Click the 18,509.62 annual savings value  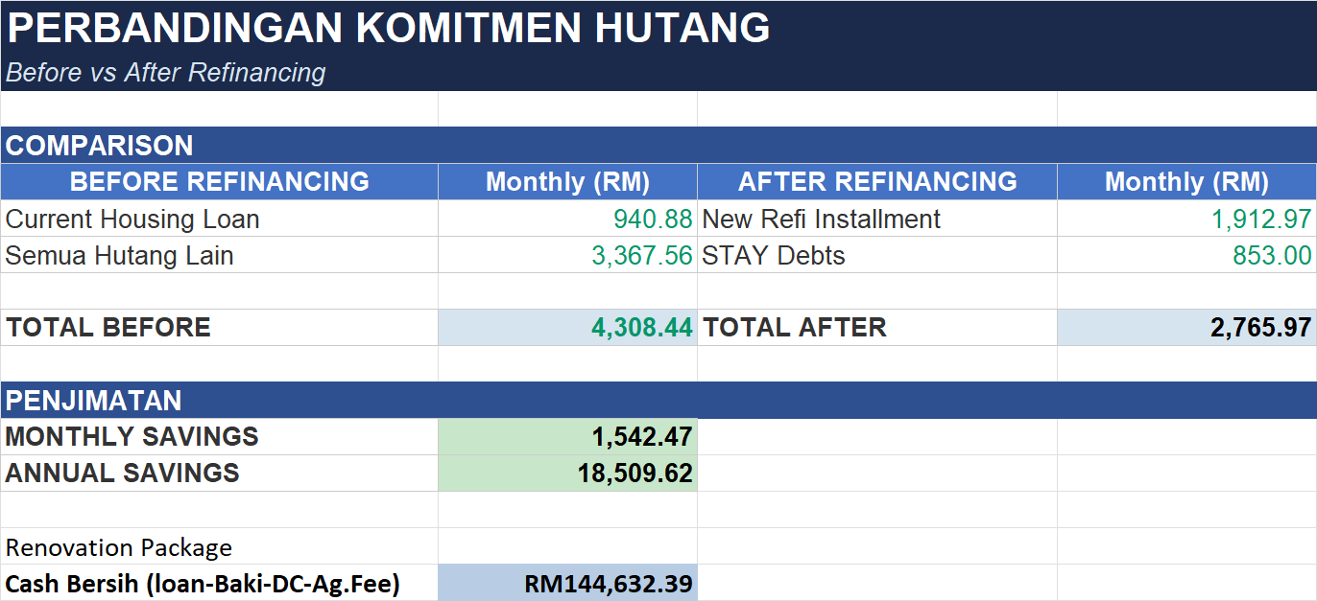567,474
